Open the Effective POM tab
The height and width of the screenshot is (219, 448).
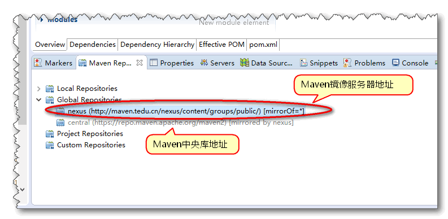[221, 45]
